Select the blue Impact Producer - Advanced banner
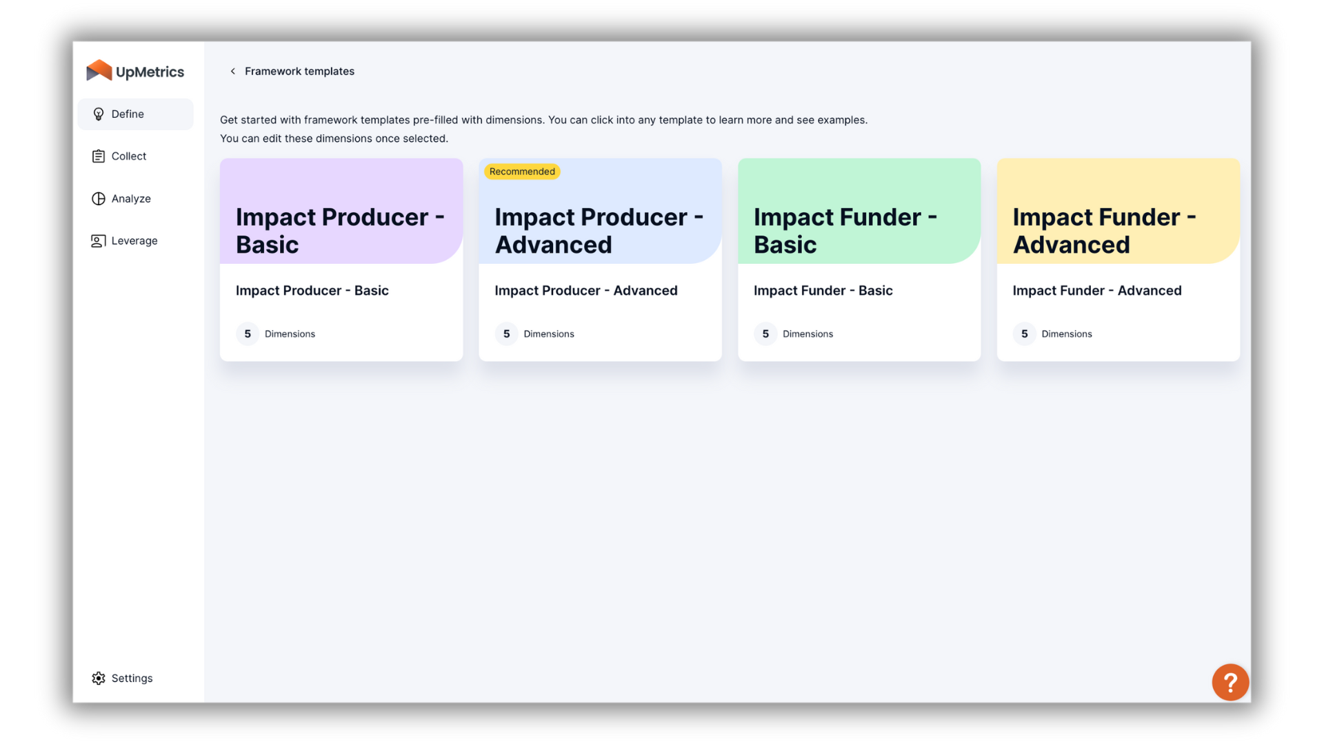This screenshot has width=1324, height=744. point(600,211)
